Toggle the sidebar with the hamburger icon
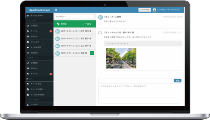The height and width of the screenshot is (120, 210). 56,10
